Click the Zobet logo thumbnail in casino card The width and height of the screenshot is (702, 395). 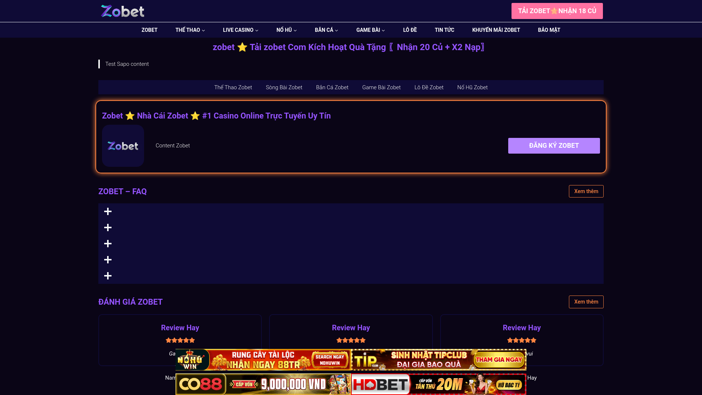click(123, 146)
